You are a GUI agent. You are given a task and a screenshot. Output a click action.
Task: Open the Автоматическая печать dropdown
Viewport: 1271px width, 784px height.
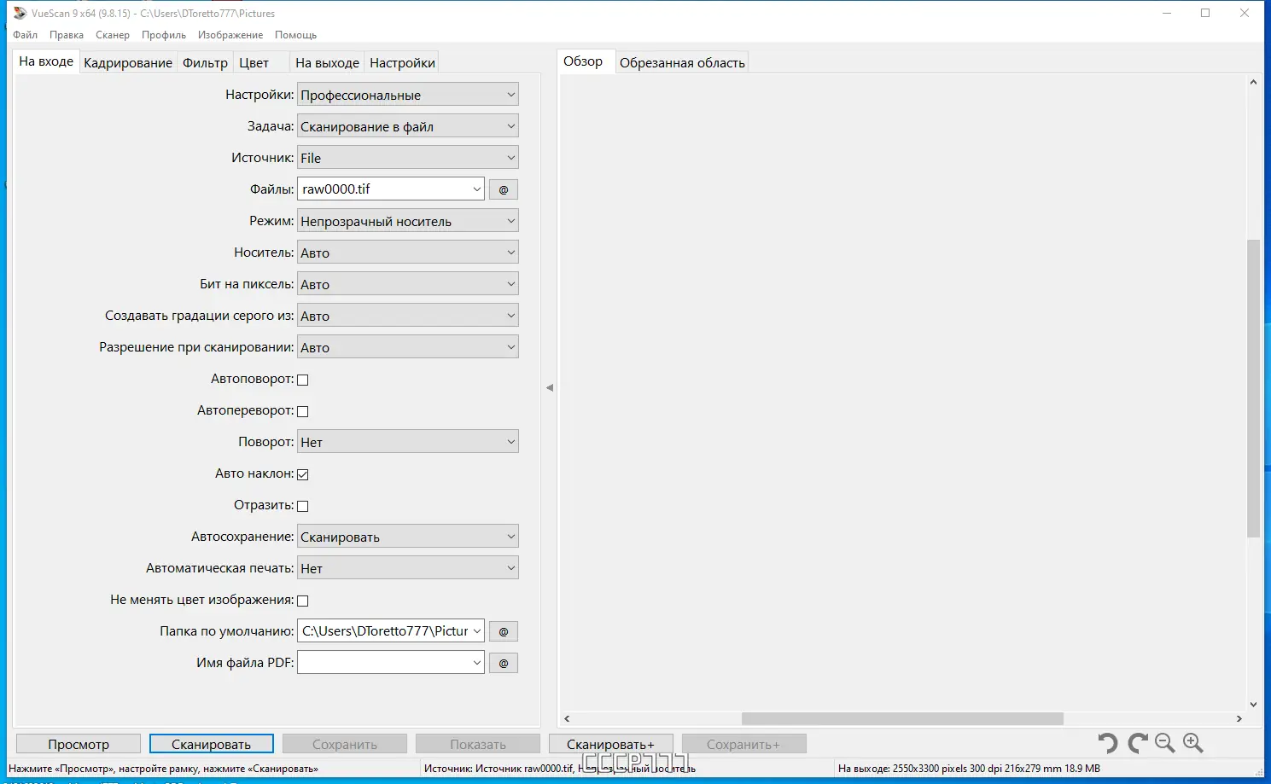[408, 568]
